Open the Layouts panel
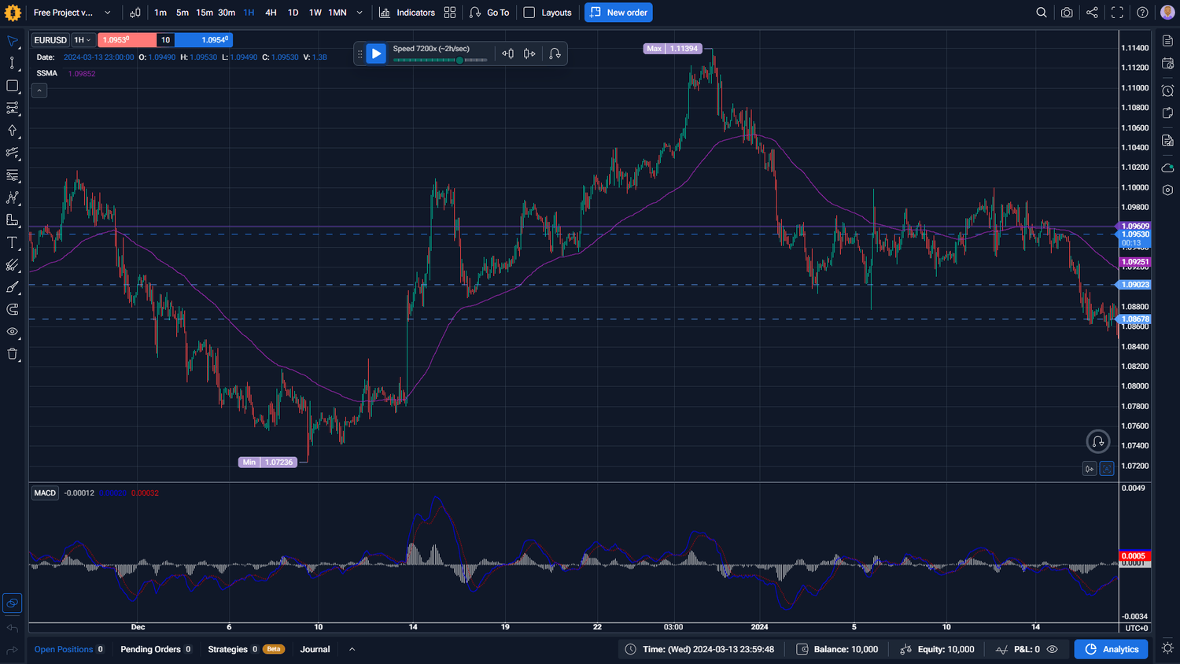This screenshot has height=664, width=1180. 548,13
